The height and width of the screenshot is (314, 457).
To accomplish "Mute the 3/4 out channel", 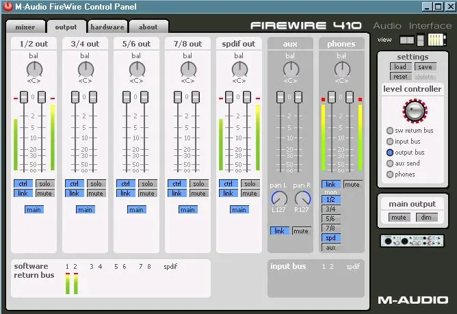I will tap(96, 194).
